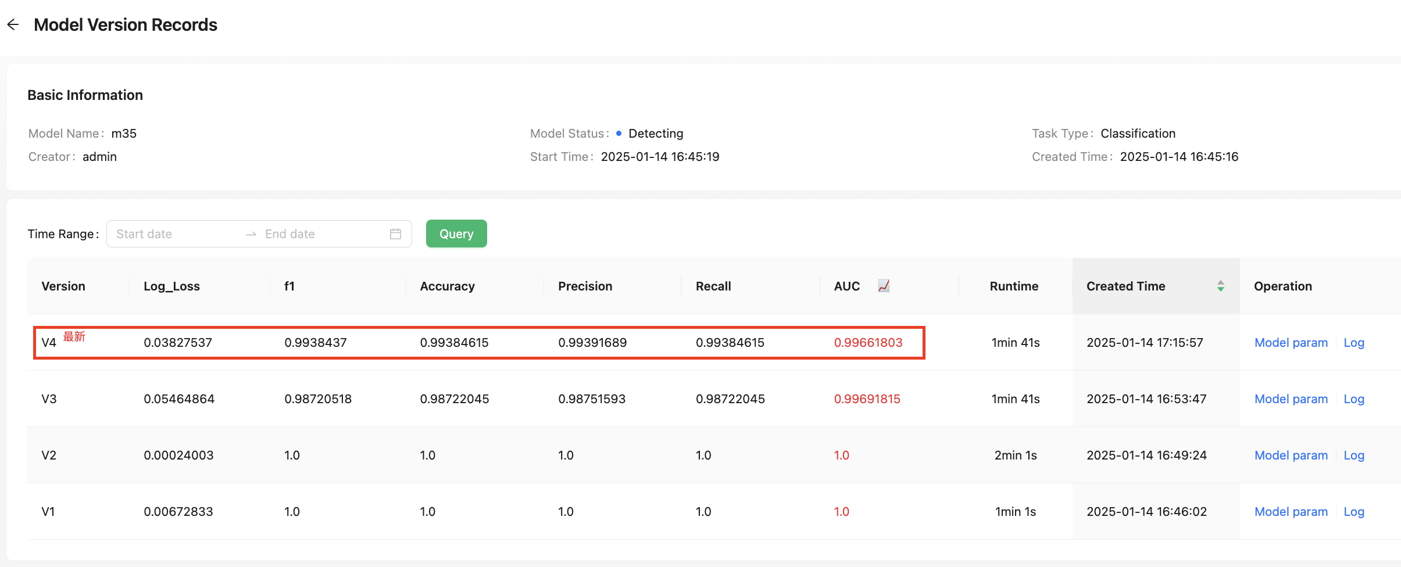The height and width of the screenshot is (567, 1401).
Task: Open the AUC trend chart icon
Action: 884,286
